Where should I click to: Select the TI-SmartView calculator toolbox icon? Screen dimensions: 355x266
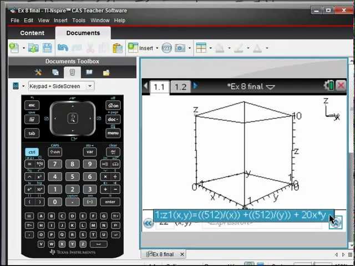point(72,73)
